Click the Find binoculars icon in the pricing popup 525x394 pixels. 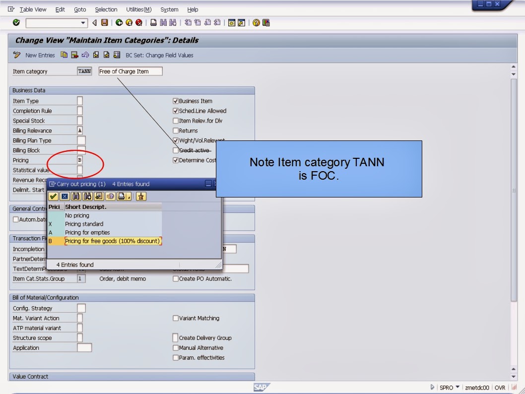click(x=76, y=196)
